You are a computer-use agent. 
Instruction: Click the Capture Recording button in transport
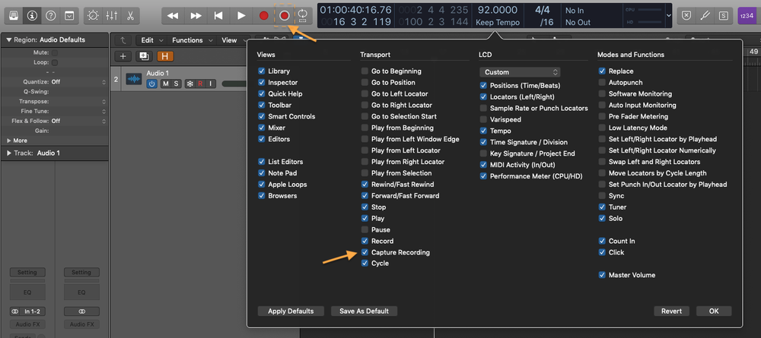[285, 15]
